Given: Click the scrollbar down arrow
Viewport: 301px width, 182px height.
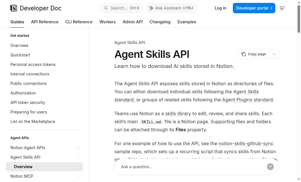Looking at the screenshot, I should tap(299, 179).
